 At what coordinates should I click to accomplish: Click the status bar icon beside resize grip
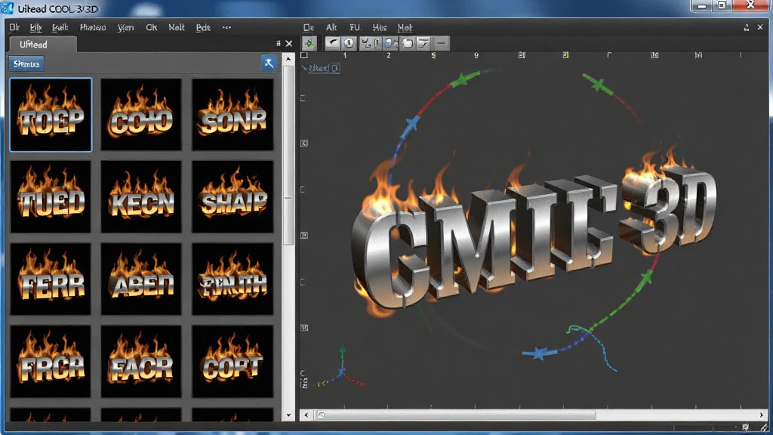745,427
